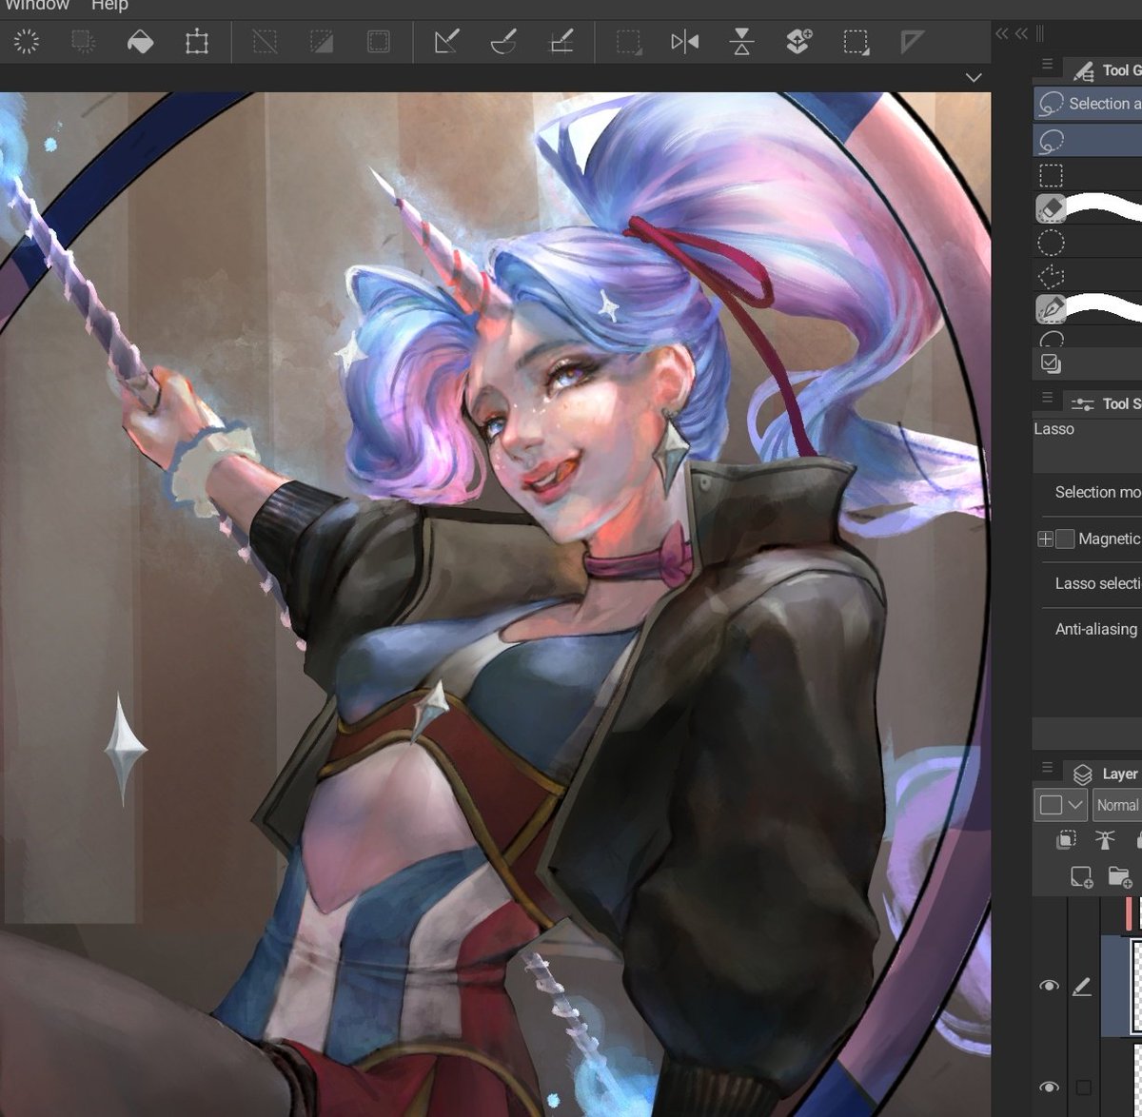Click the Lasso tool name label
1142x1117 pixels.
point(1054,429)
